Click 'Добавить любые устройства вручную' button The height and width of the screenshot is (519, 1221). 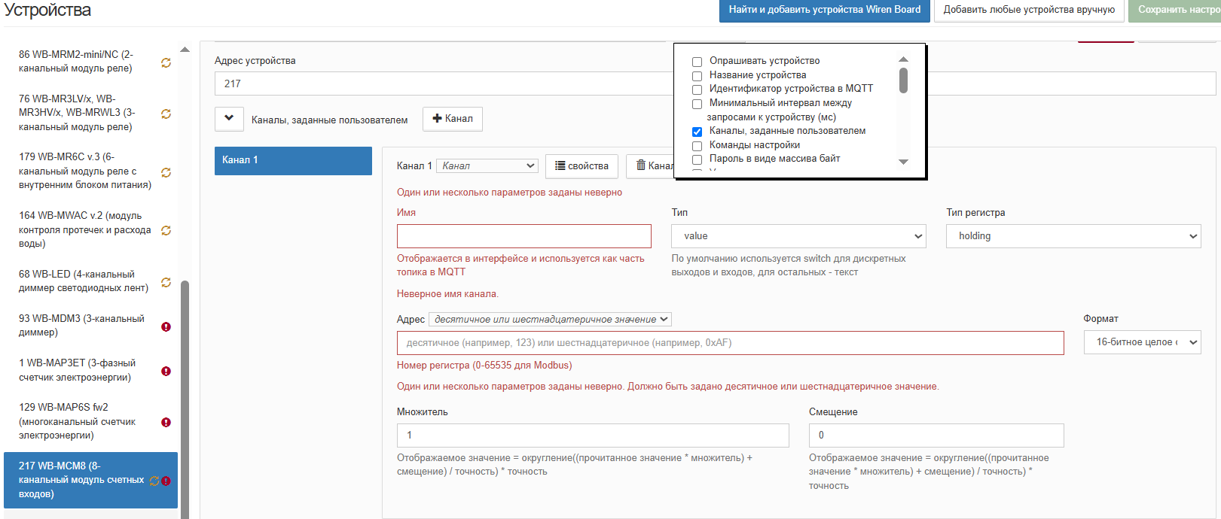coord(1029,10)
